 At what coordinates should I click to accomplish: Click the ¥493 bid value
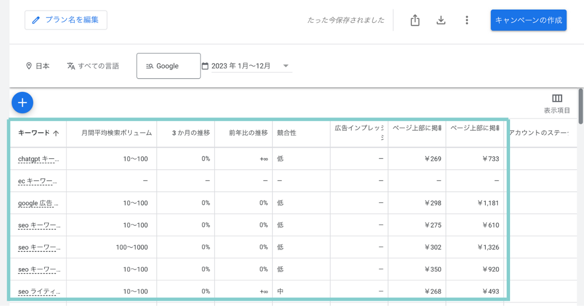coord(490,291)
